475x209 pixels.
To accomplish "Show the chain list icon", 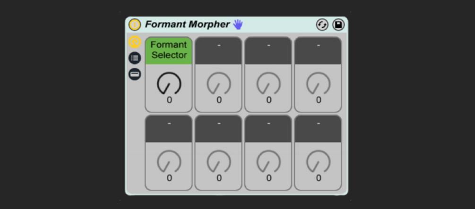I will pos(135,58).
